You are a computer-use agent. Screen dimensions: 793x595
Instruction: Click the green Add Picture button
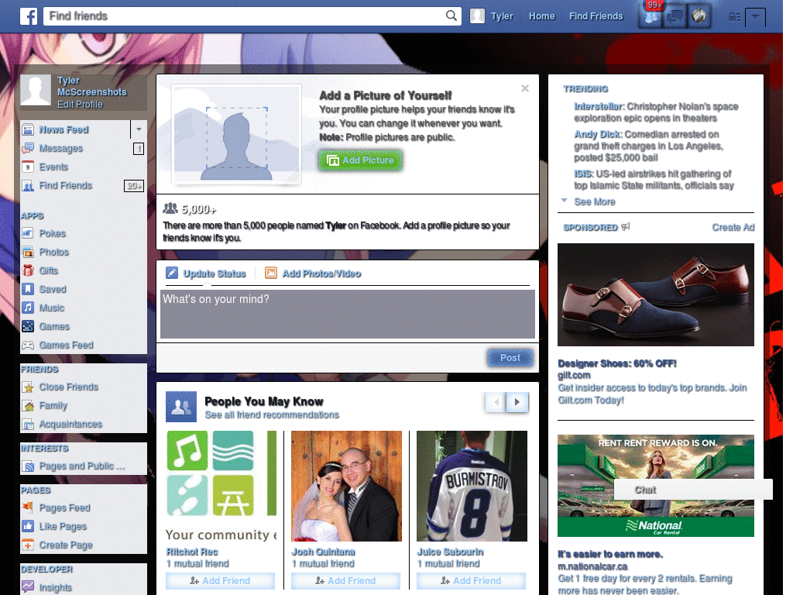[361, 160]
